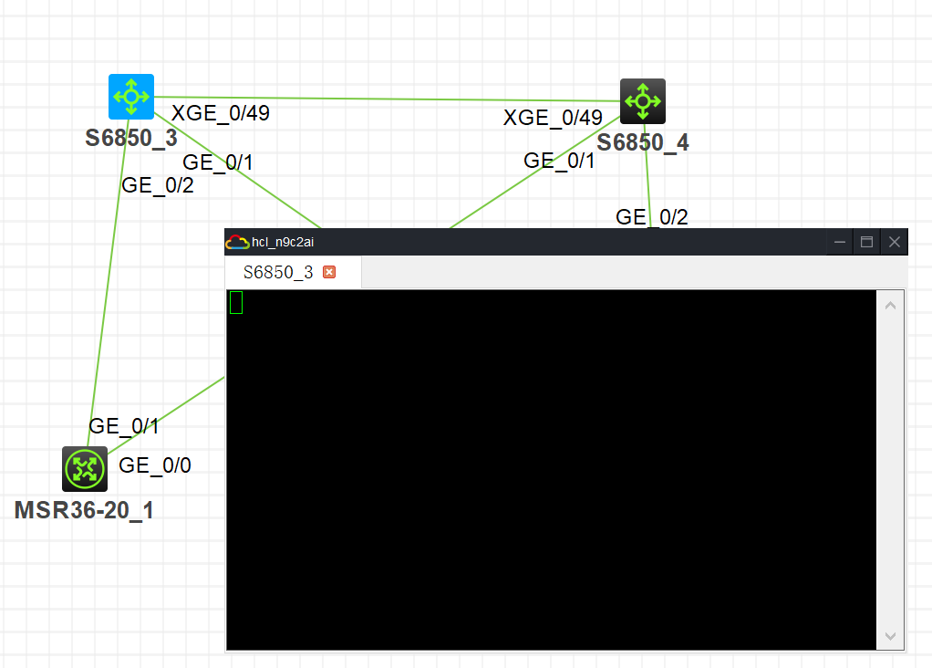
Task: Select the MSR36-20_1 router icon
Action: pos(85,469)
